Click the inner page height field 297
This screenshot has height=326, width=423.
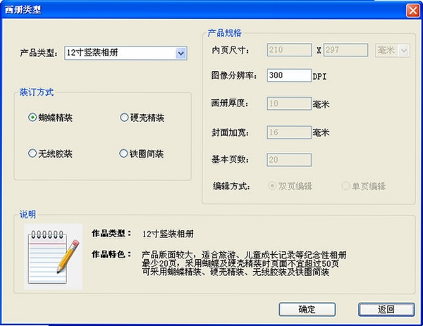coord(345,50)
